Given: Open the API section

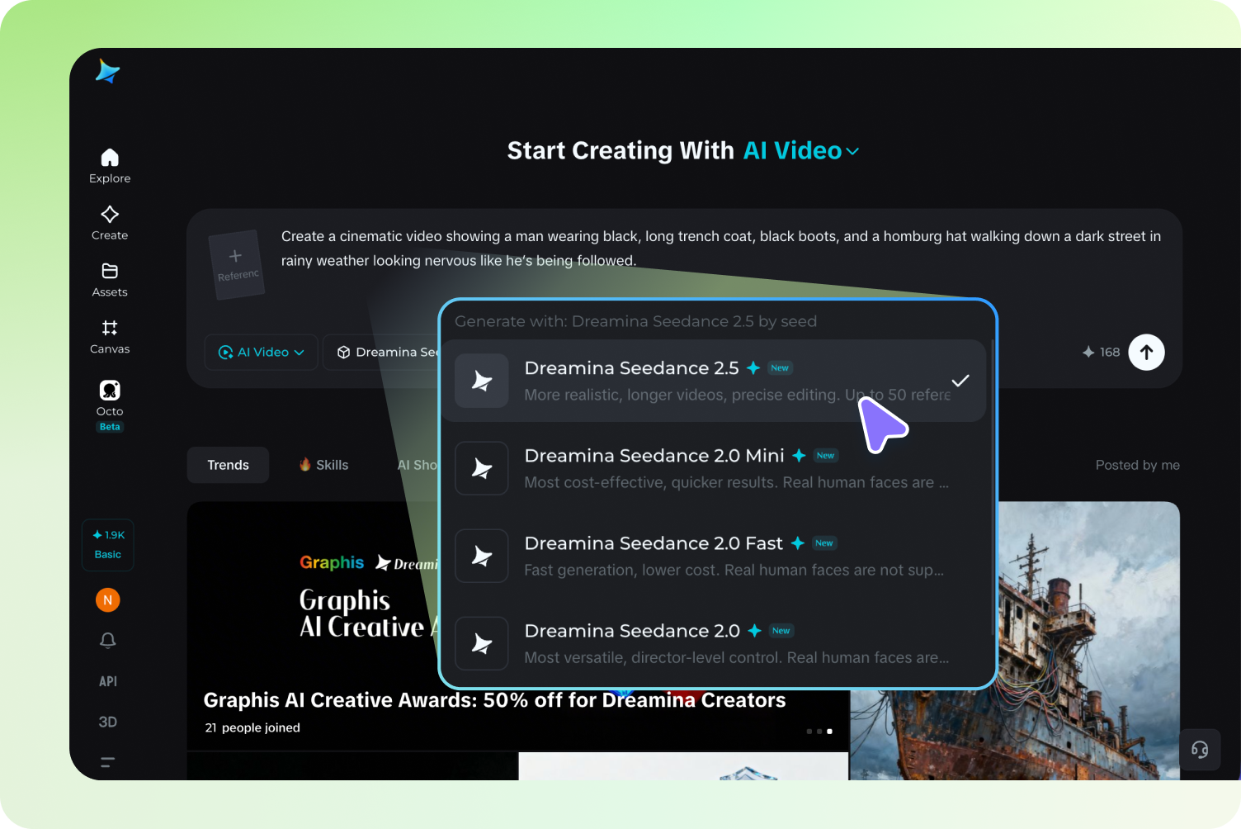Looking at the screenshot, I should (x=108, y=681).
